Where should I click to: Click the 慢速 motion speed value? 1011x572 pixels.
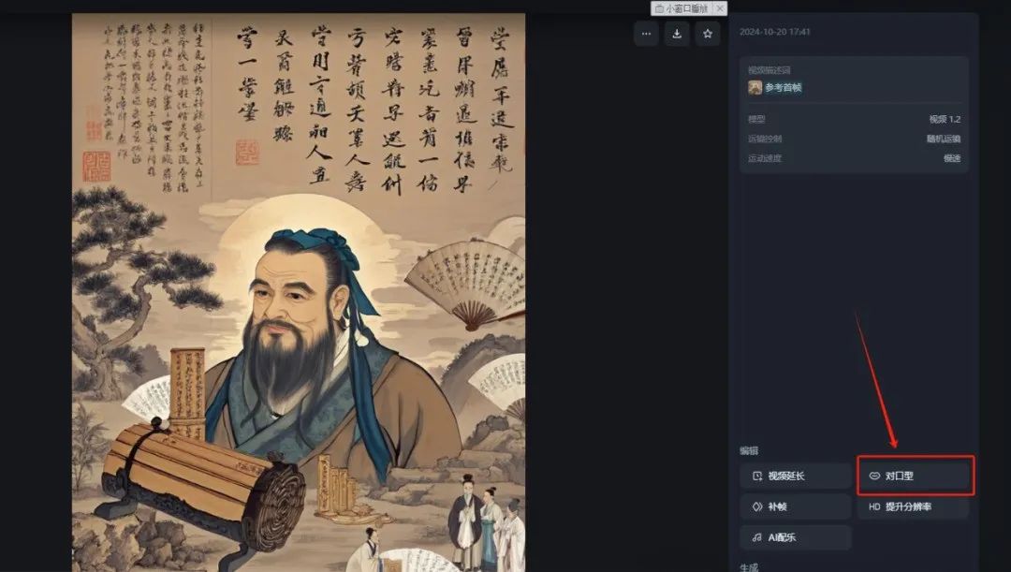[952, 158]
